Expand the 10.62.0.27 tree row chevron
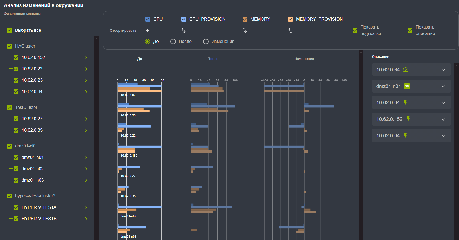The height and width of the screenshot is (240, 459). pos(86,119)
